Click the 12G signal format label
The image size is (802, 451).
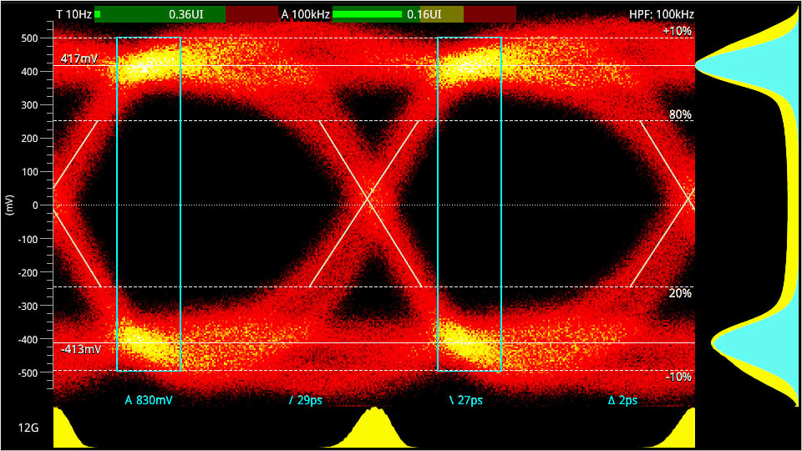coord(28,428)
